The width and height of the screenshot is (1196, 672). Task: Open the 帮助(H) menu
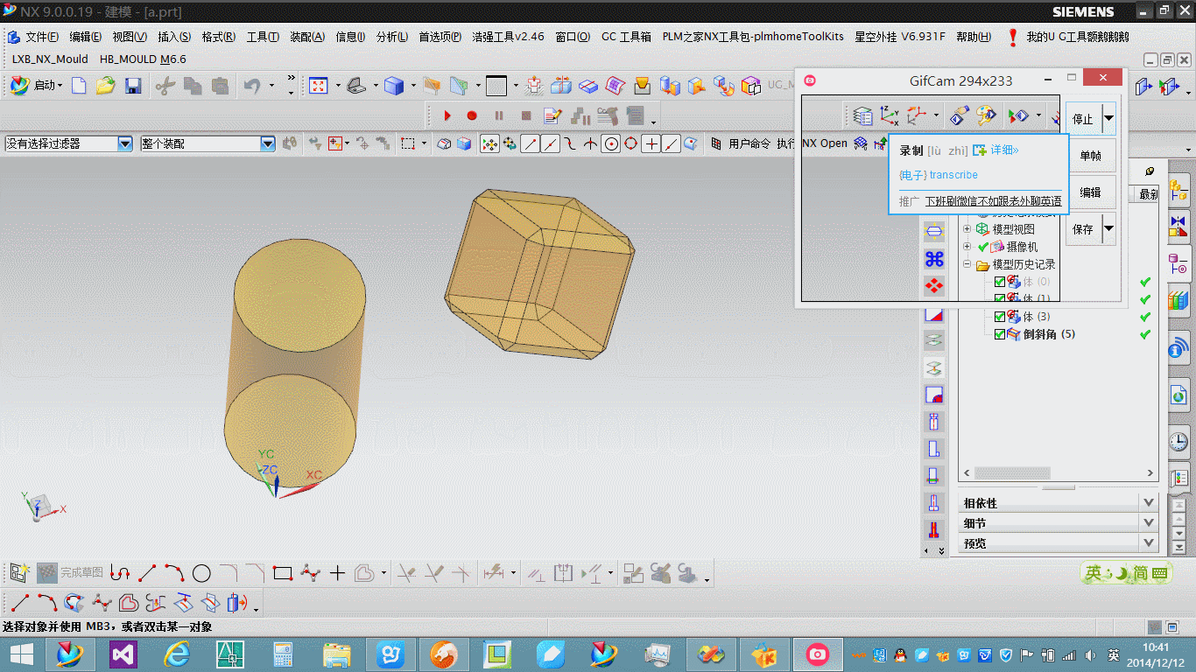coord(974,37)
